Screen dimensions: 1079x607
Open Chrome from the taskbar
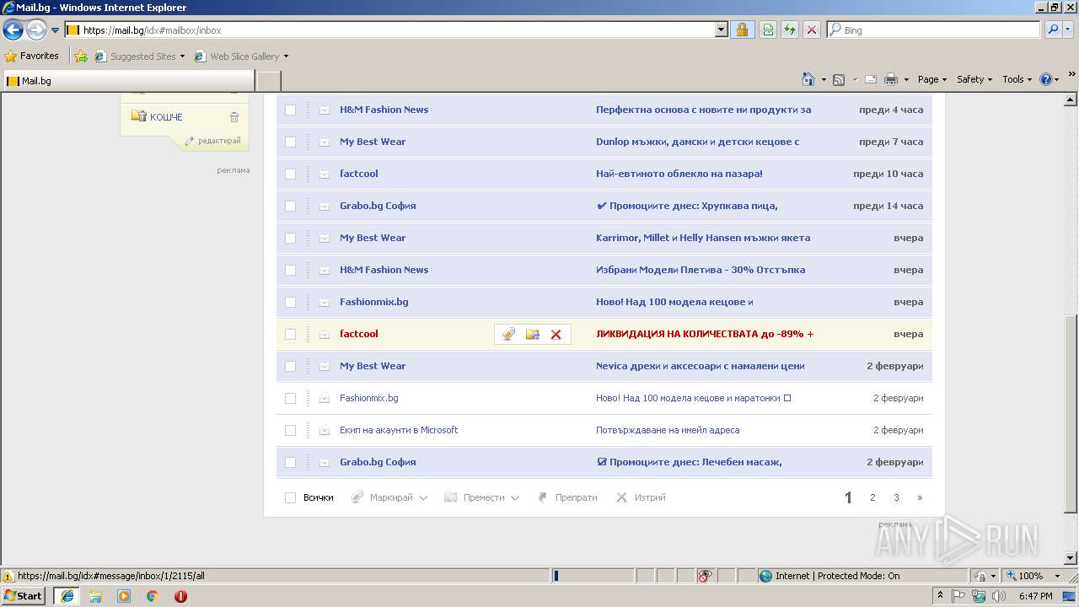(x=152, y=596)
